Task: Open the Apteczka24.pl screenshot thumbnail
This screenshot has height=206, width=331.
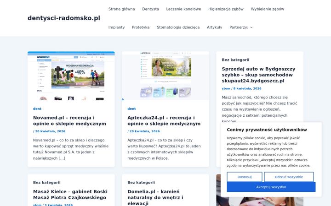Action: coord(165,76)
